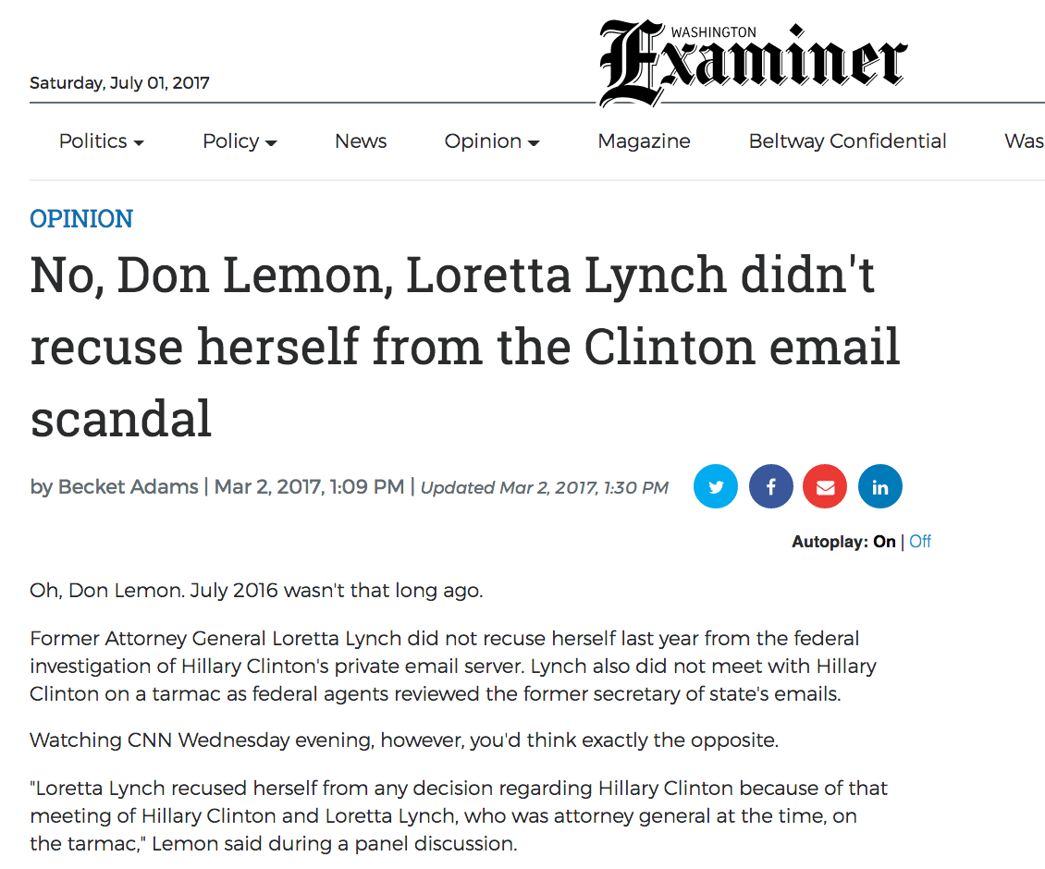Viewport: 1045px width, 869px height.
Task: Open the partially visible Was... nav item
Action: coord(1025,141)
